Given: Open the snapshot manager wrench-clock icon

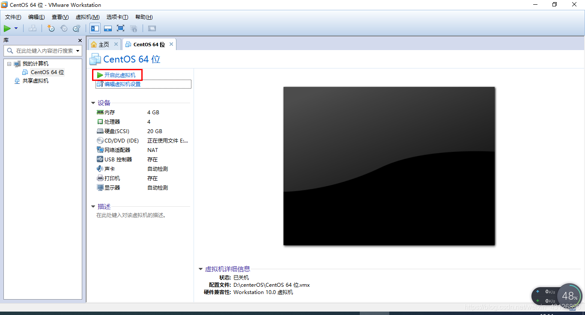Looking at the screenshot, I should pyautogui.click(x=77, y=28).
